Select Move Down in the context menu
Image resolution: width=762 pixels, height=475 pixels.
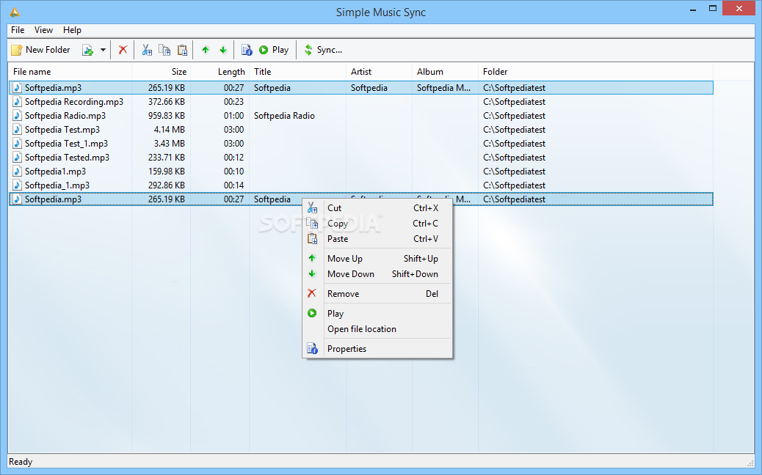(x=377, y=274)
